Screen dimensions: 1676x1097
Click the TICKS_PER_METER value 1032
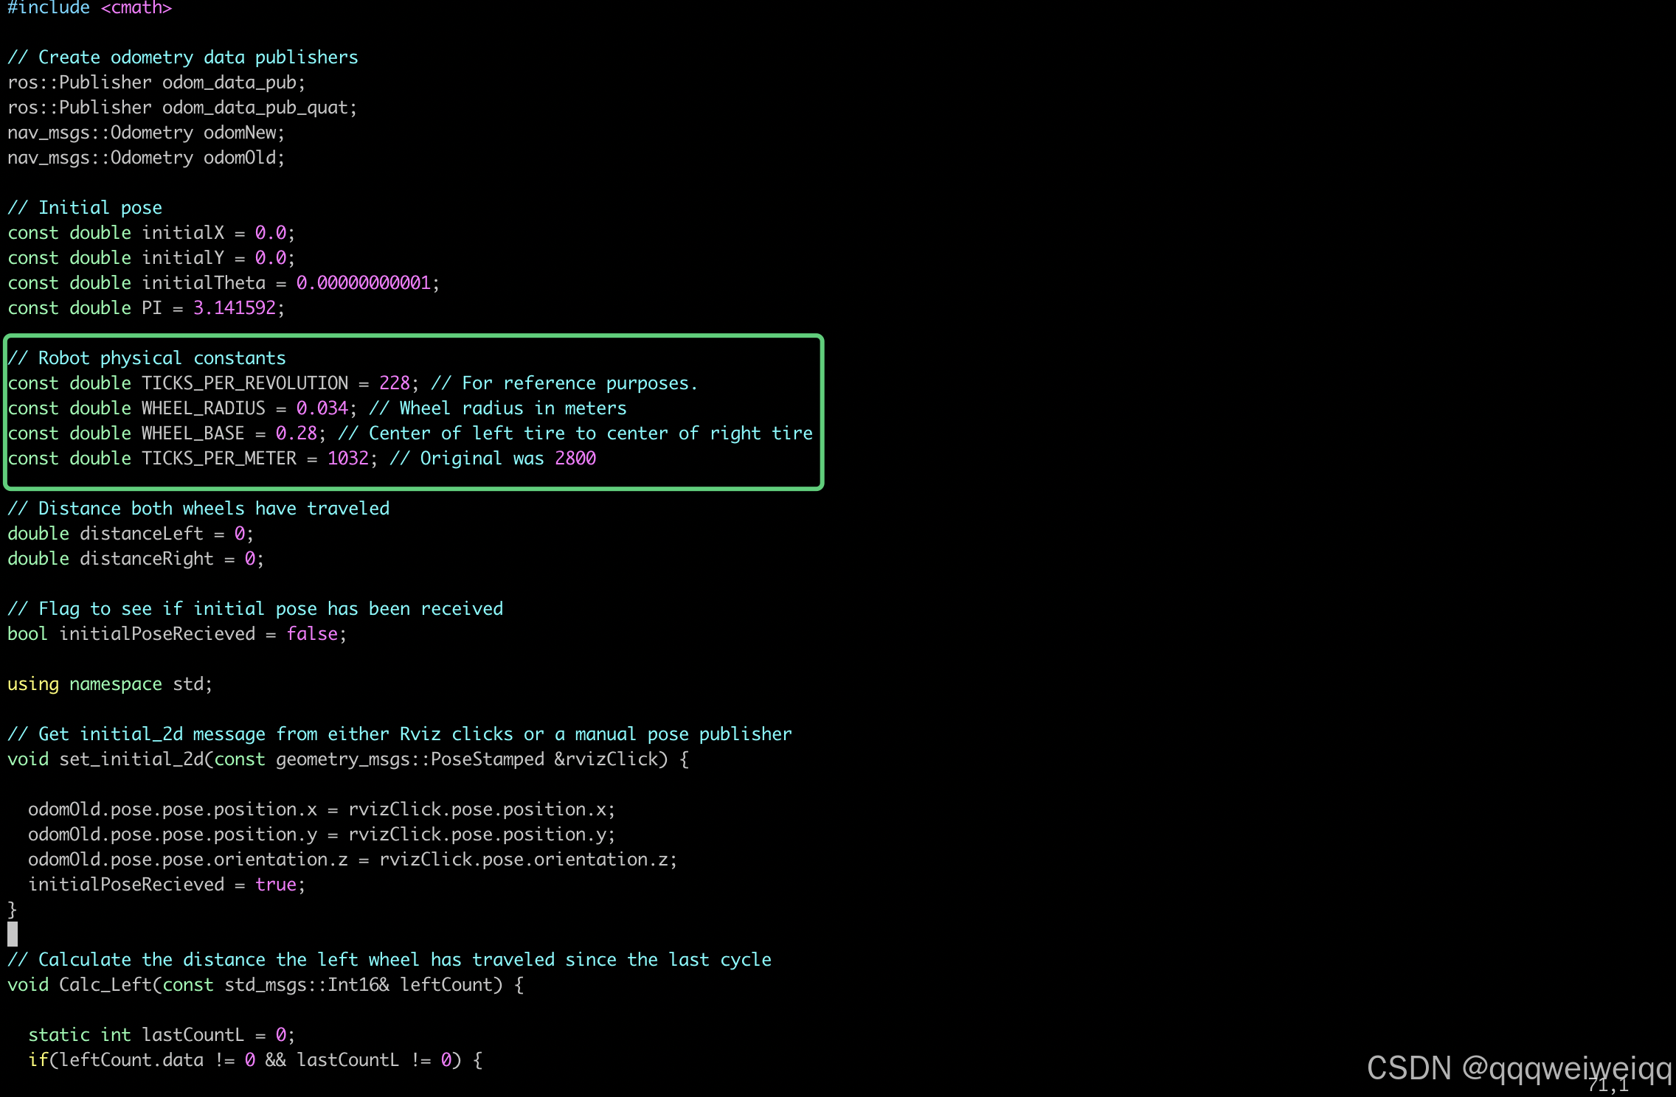[x=348, y=458]
